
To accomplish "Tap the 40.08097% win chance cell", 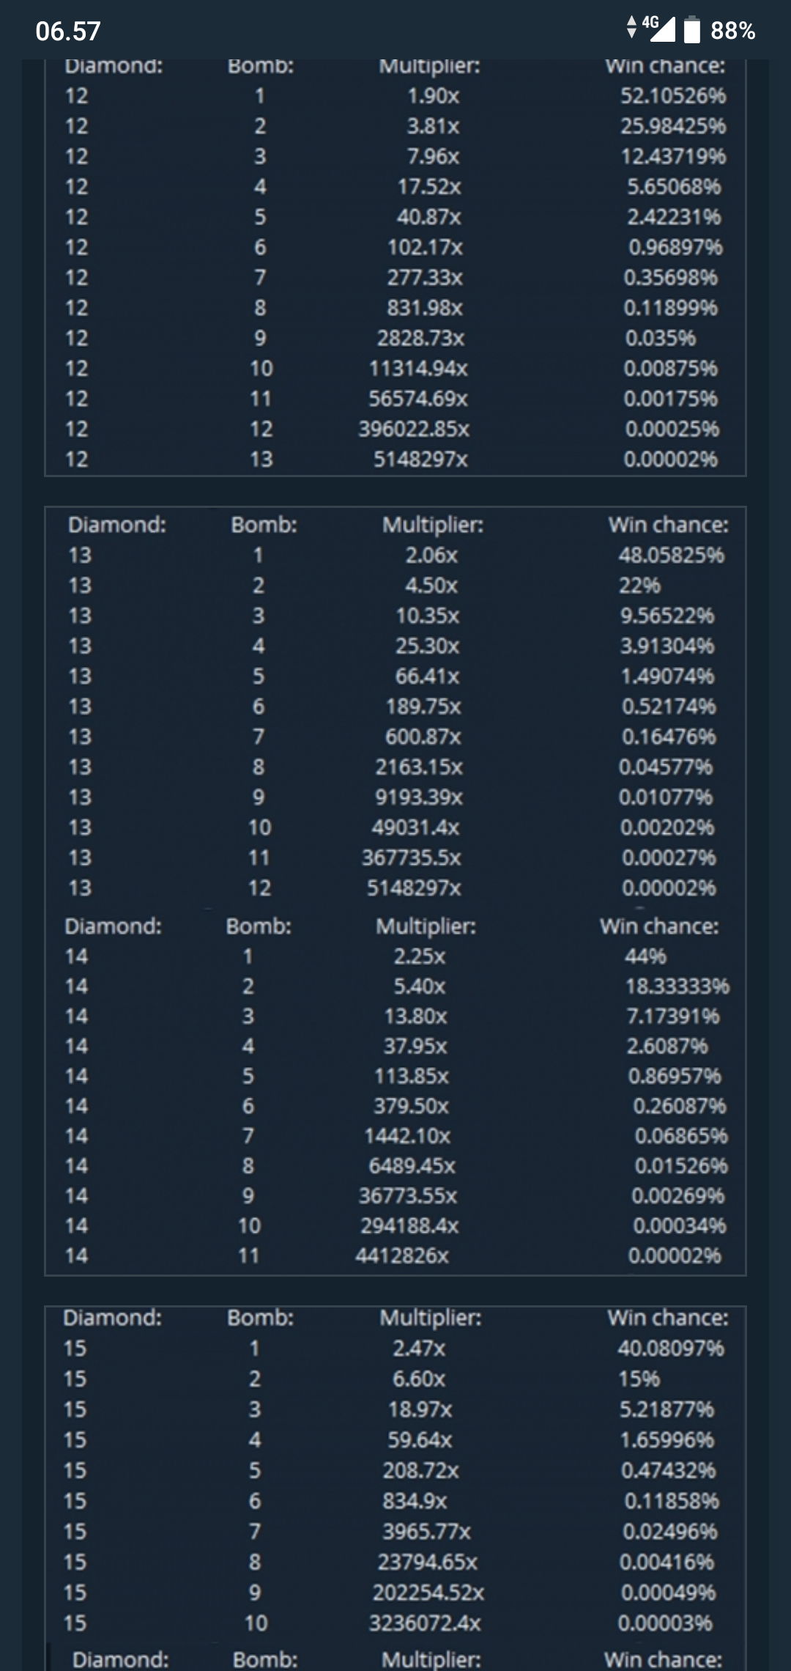I will click(x=670, y=1348).
